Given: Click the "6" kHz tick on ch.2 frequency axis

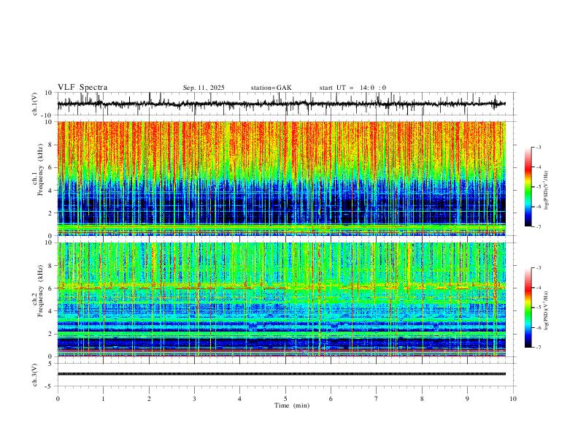Looking at the screenshot, I should pyautogui.click(x=50, y=288).
